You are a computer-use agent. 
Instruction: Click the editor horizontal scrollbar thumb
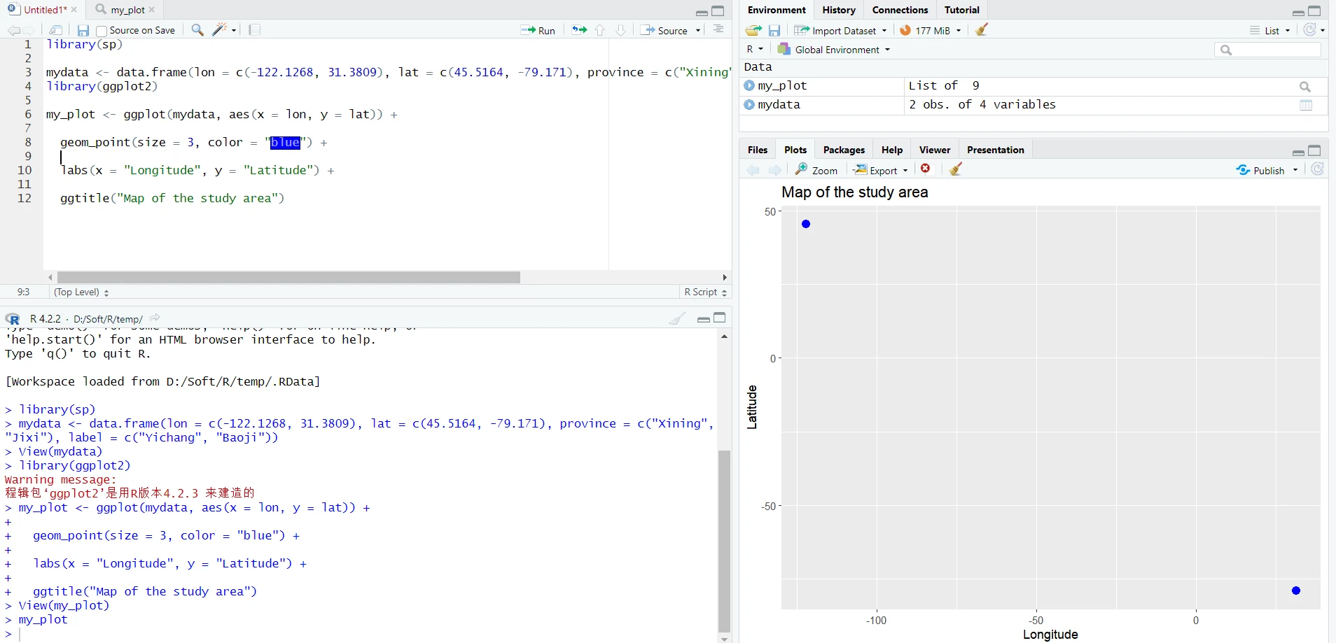(x=288, y=277)
